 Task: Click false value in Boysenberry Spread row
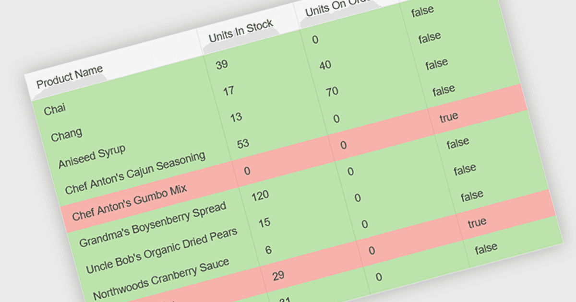(x=458, y=143)
